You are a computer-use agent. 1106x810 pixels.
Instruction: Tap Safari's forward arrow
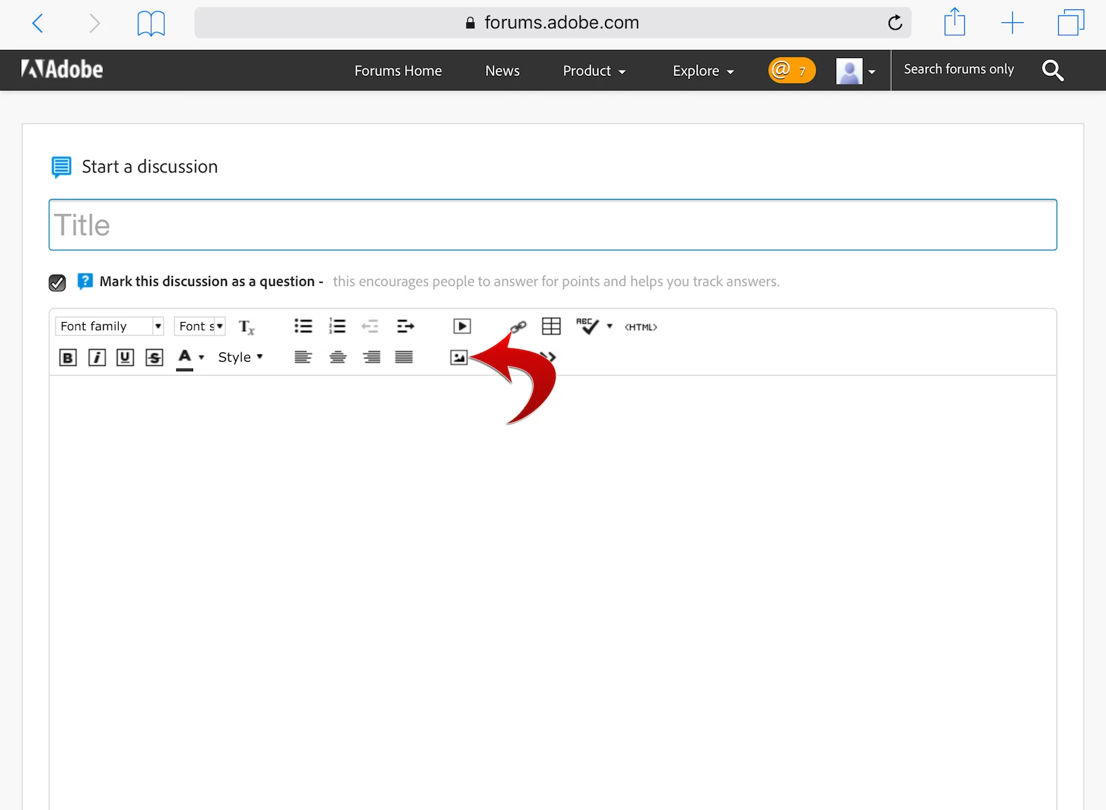pyautogui.click(x=95, y=24)
